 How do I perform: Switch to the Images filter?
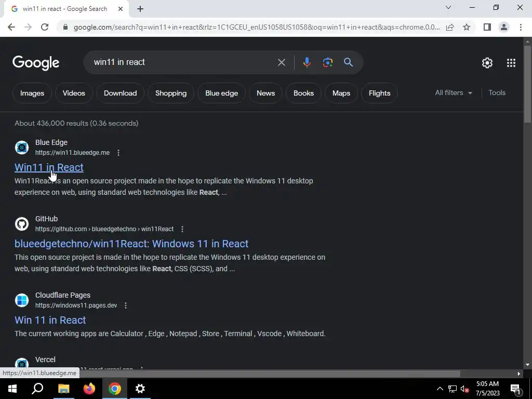tap(32, 93)
